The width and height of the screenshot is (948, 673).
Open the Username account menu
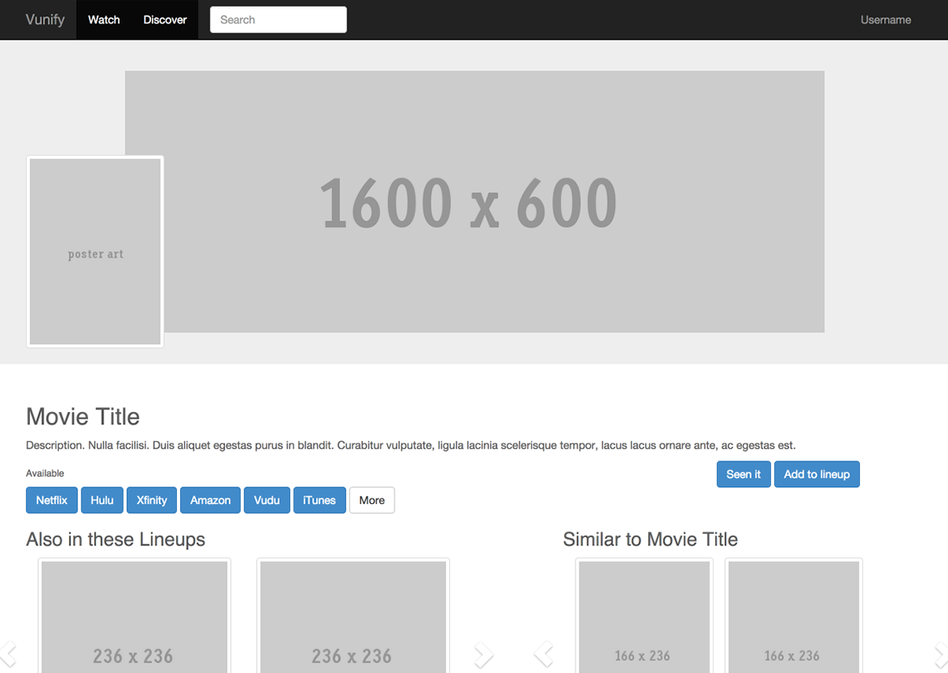pos(885,19)
